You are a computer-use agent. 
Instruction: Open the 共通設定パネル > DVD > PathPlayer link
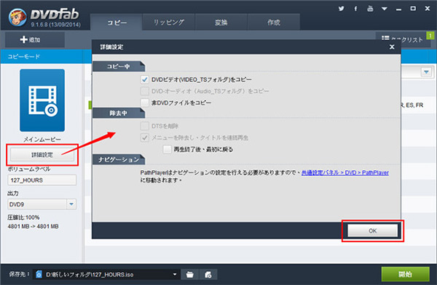tap(345, 173)
